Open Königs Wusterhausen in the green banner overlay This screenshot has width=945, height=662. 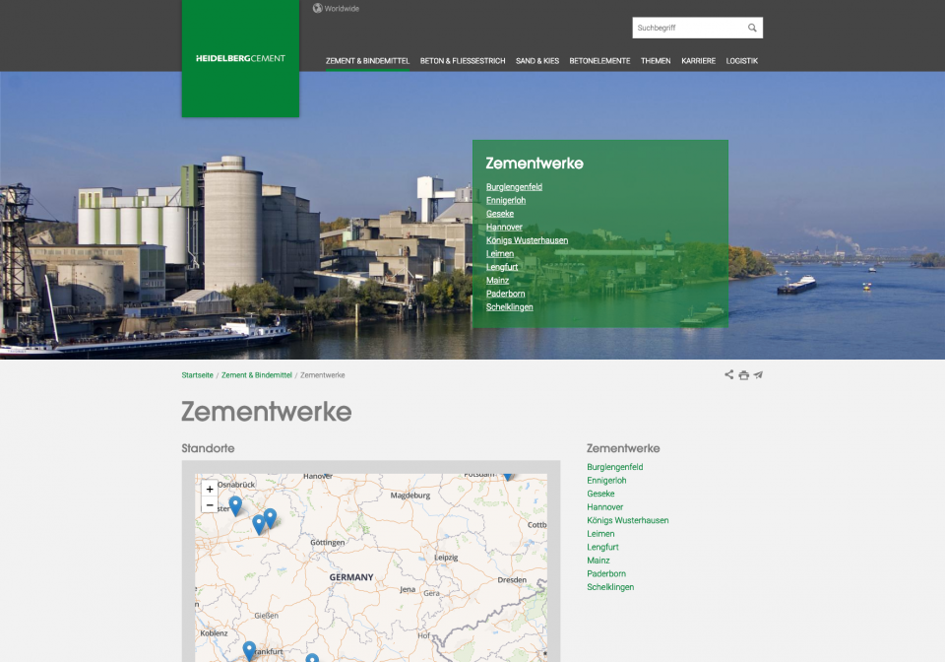point(528,240)
